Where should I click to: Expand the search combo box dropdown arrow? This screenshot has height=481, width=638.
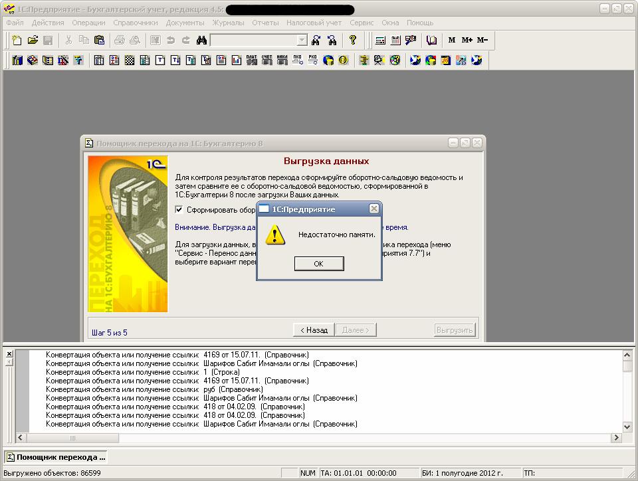click(x=302, y=40)
